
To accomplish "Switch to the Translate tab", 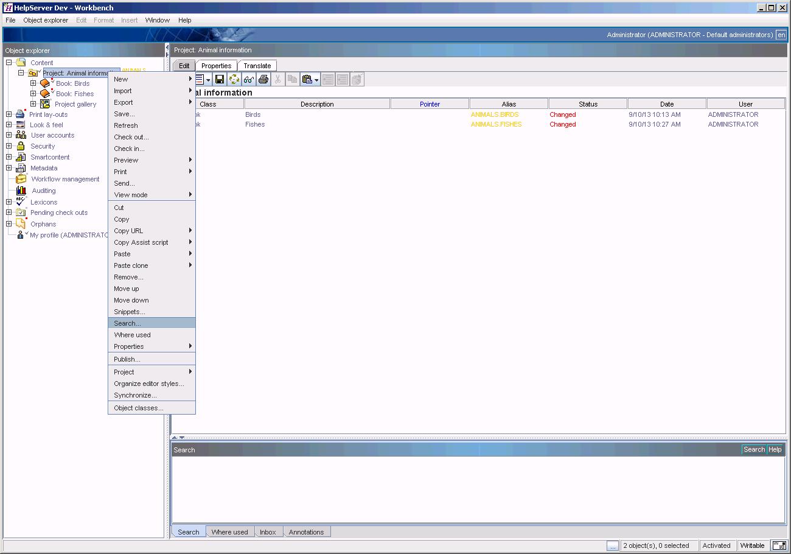I will pos(257,66).
